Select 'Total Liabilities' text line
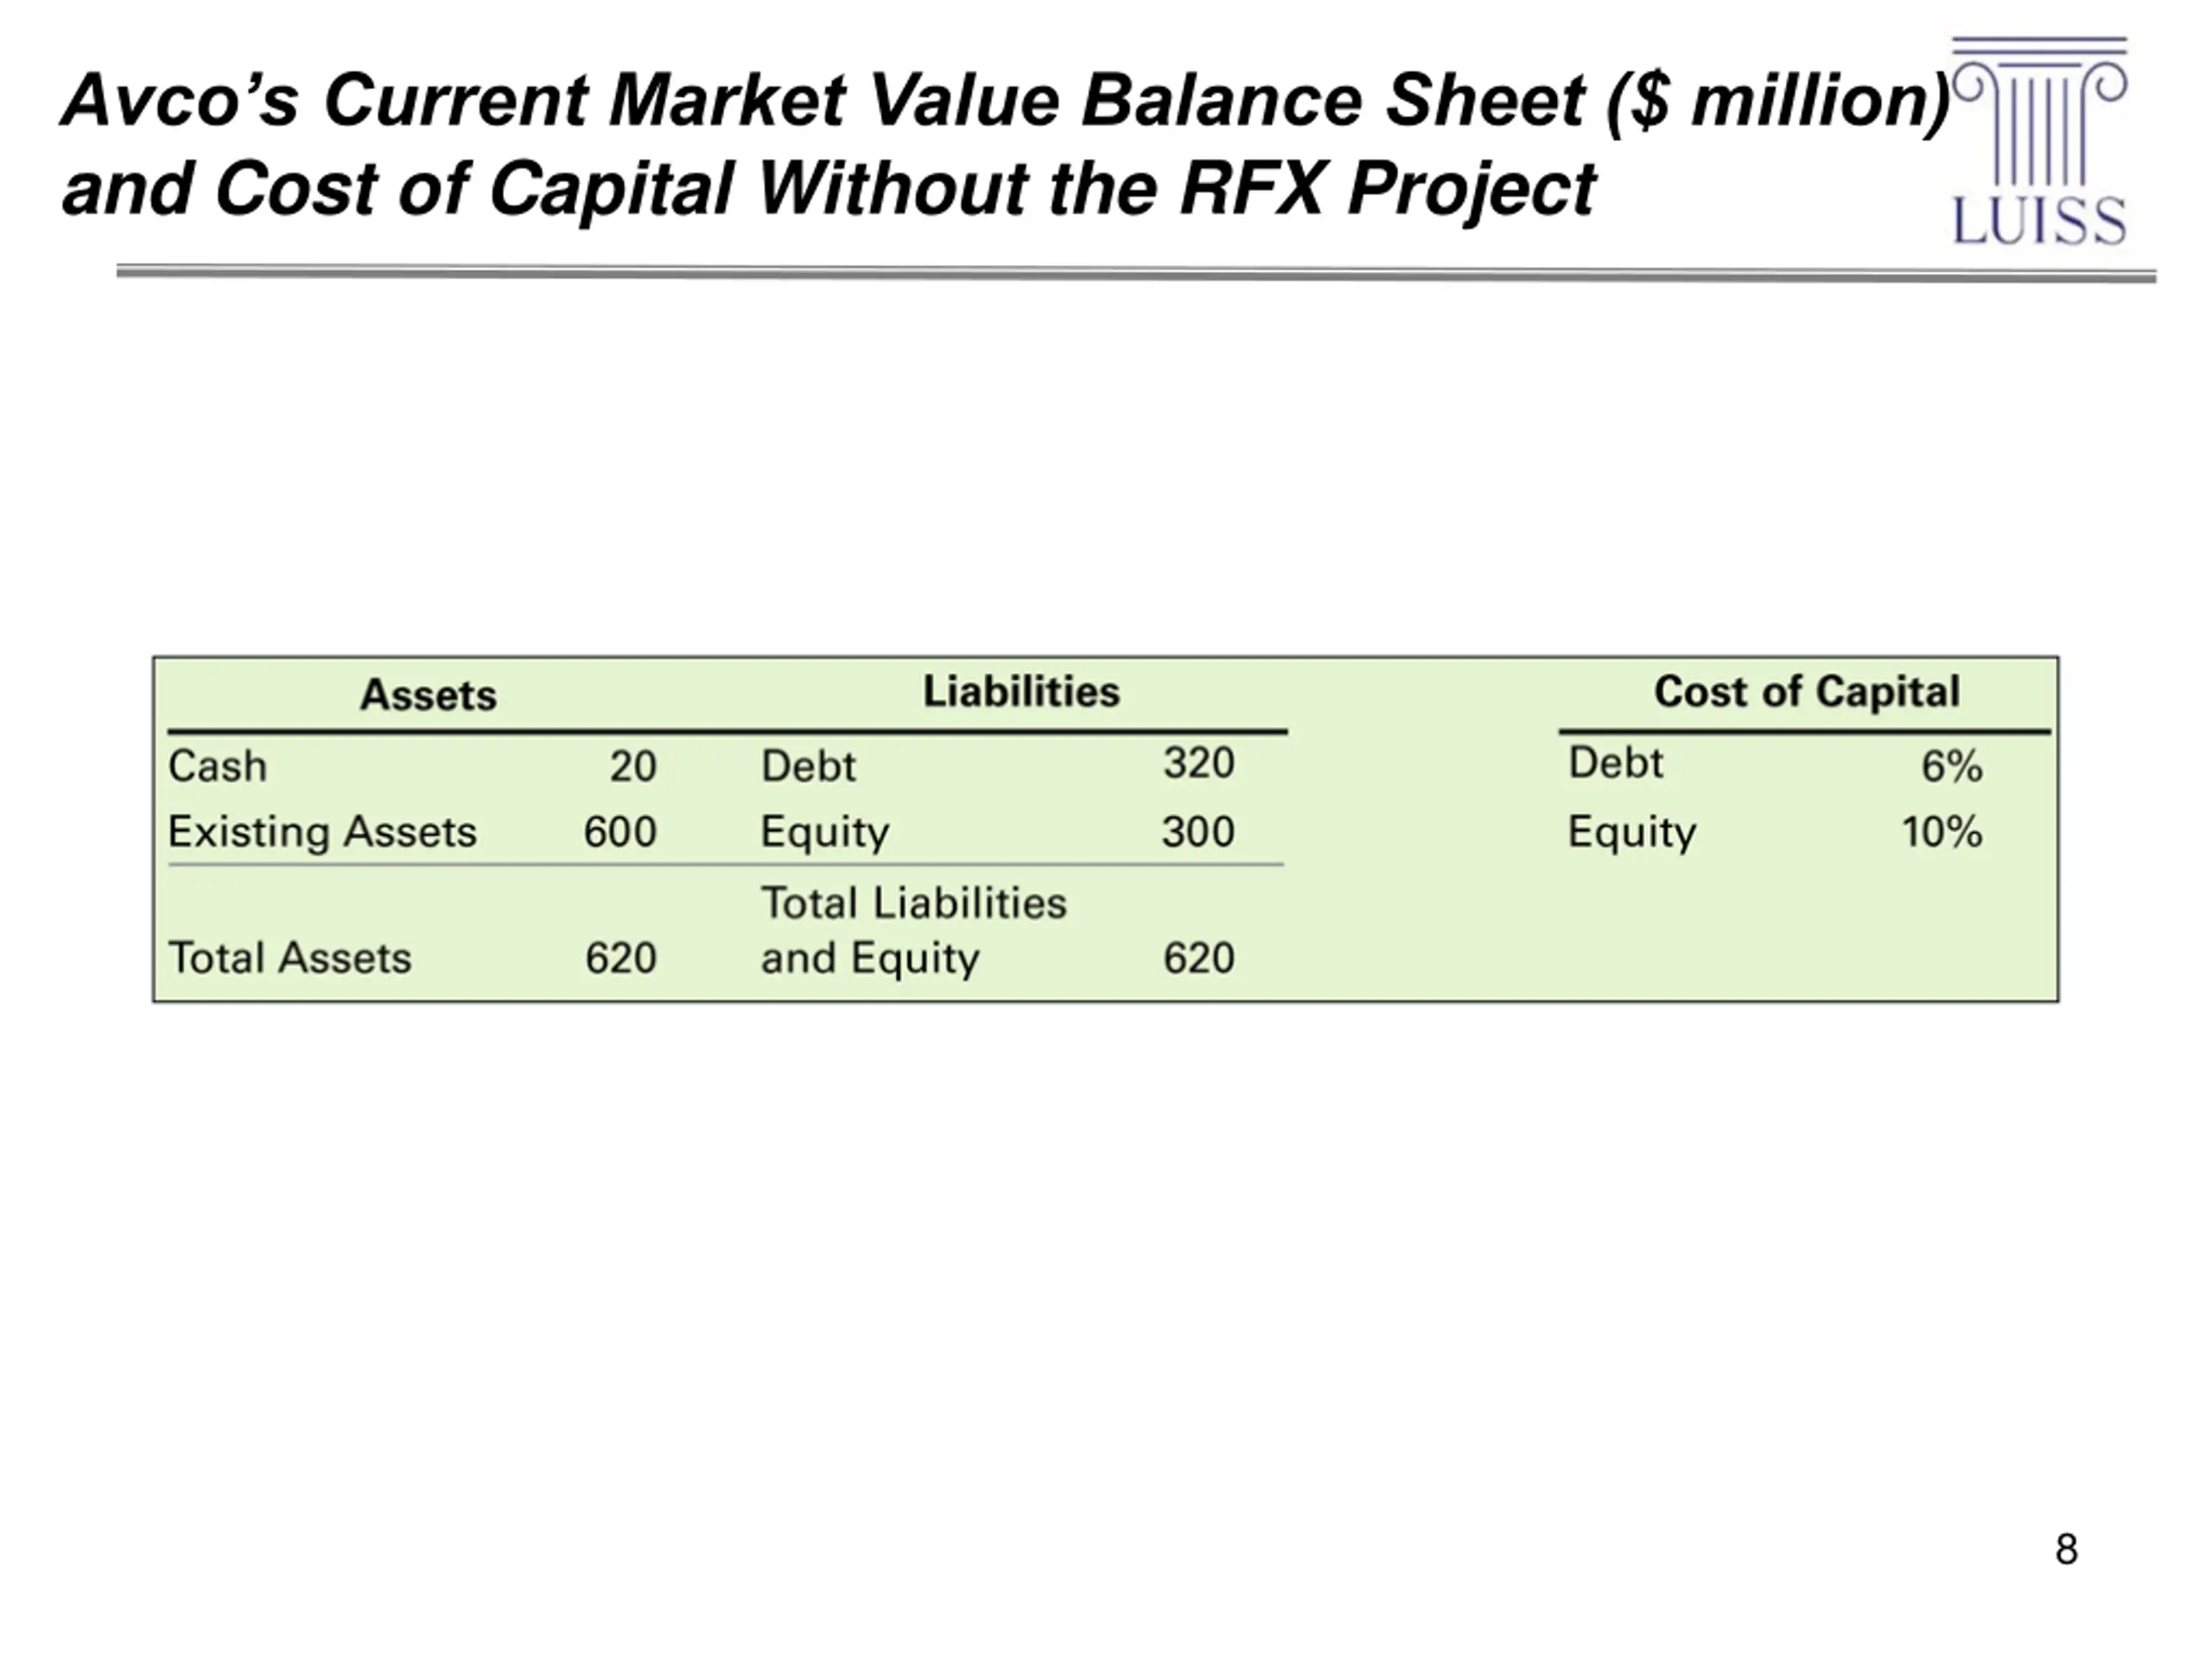 pos(914,903)
